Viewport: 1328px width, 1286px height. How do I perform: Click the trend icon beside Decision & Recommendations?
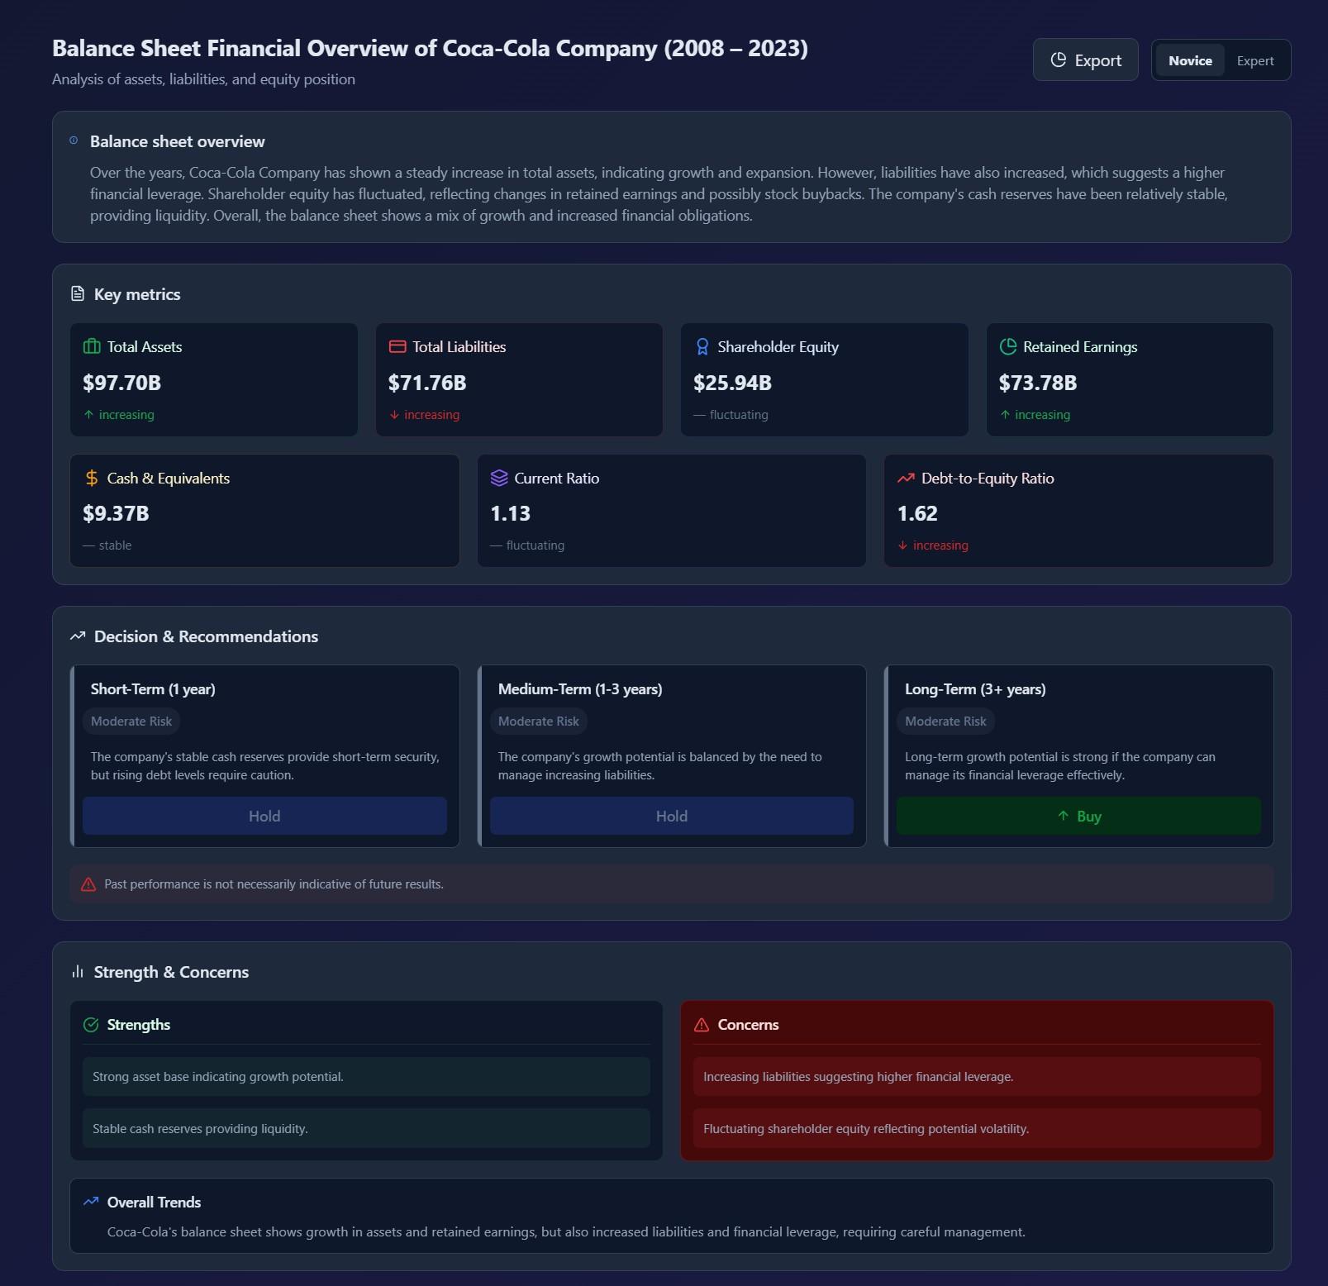point(78,636)
